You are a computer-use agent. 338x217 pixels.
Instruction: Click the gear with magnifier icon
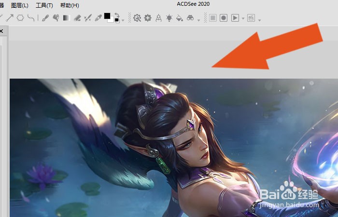pyautogui.click(x=137, y=18)
